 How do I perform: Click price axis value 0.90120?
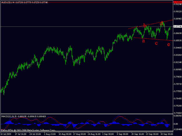pyautogui.click(x=178, y=11)
